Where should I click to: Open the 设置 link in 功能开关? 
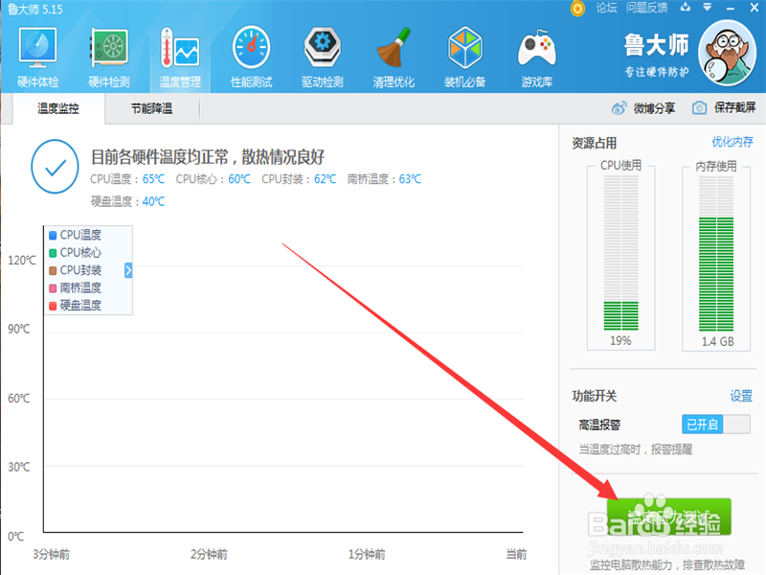(x=741, y=396)
